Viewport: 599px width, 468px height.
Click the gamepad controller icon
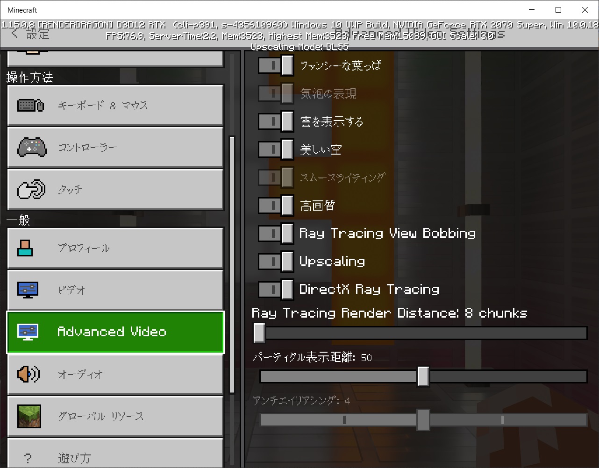32,147
